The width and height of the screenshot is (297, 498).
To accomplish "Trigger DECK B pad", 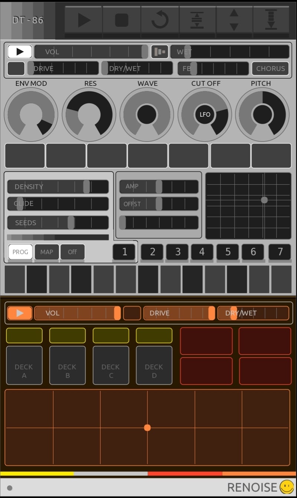I will (68, 365).
